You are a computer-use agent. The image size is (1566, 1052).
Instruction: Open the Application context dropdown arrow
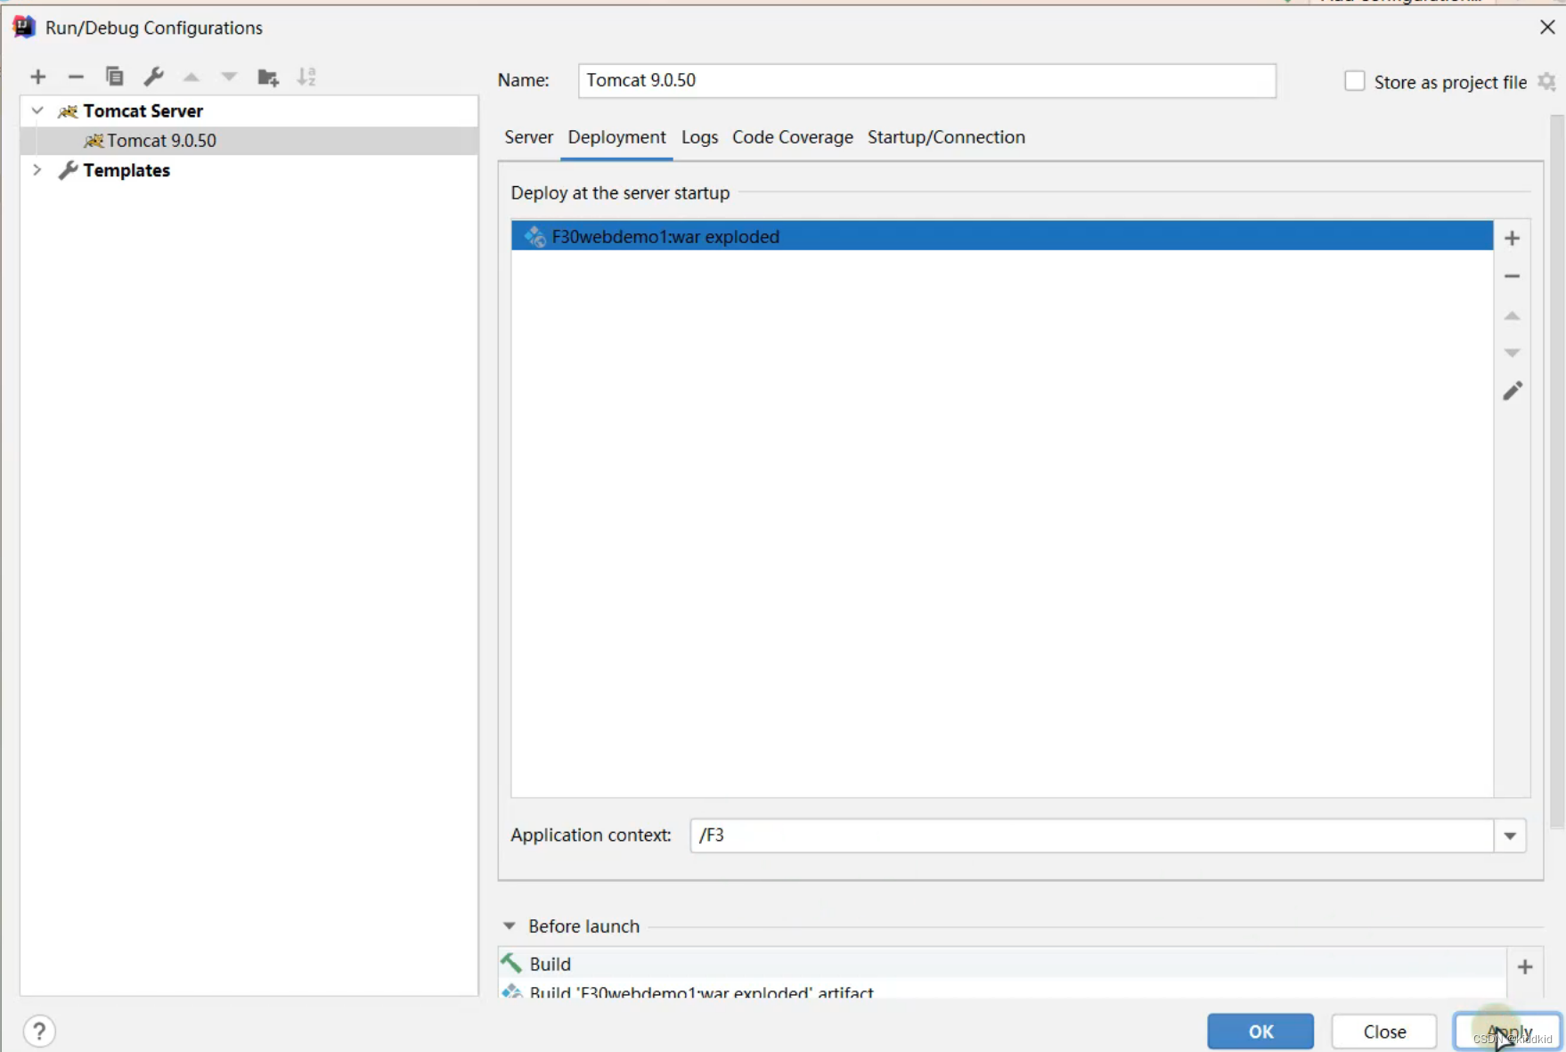[1510, 836]
